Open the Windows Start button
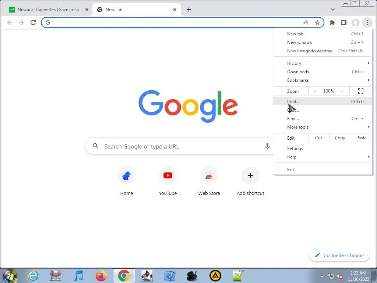 tap(9, 276)
